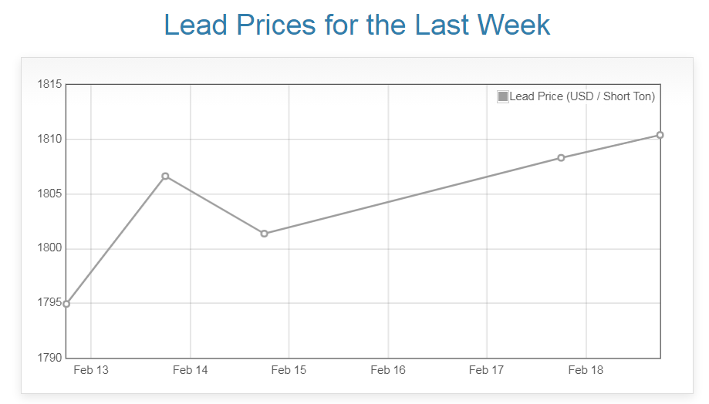Screen dimensions: 709x404
Task: Toggle the Lead Price legend label
Action: click(x=582, y=96)
